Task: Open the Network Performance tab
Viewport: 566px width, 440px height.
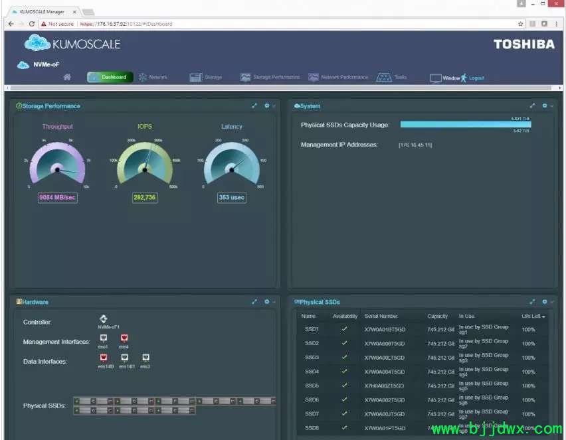Action: (x=338, y=77)
